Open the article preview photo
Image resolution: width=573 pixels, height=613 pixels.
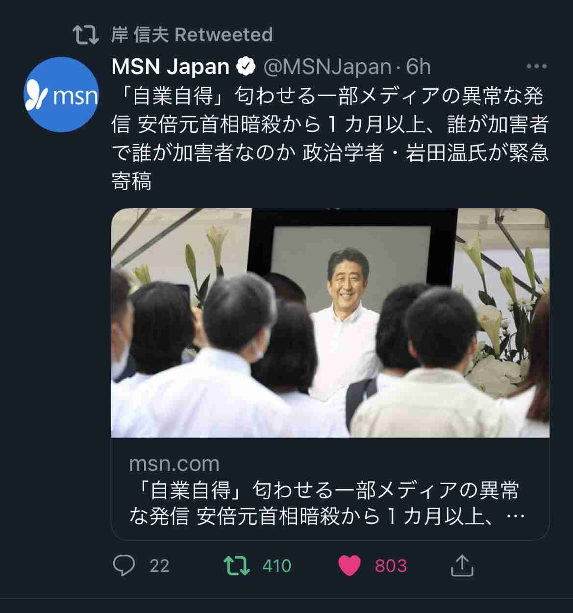click(x=330, y=323)
